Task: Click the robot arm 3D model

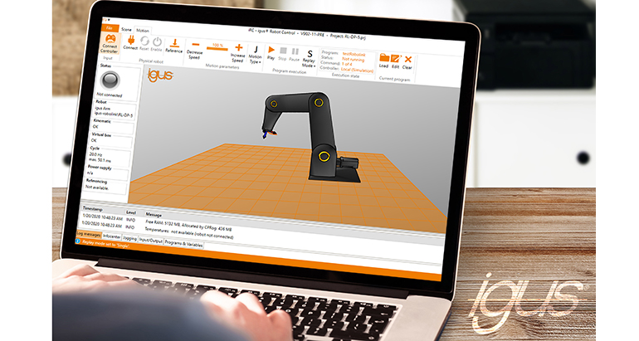Action: pos(313,136)
